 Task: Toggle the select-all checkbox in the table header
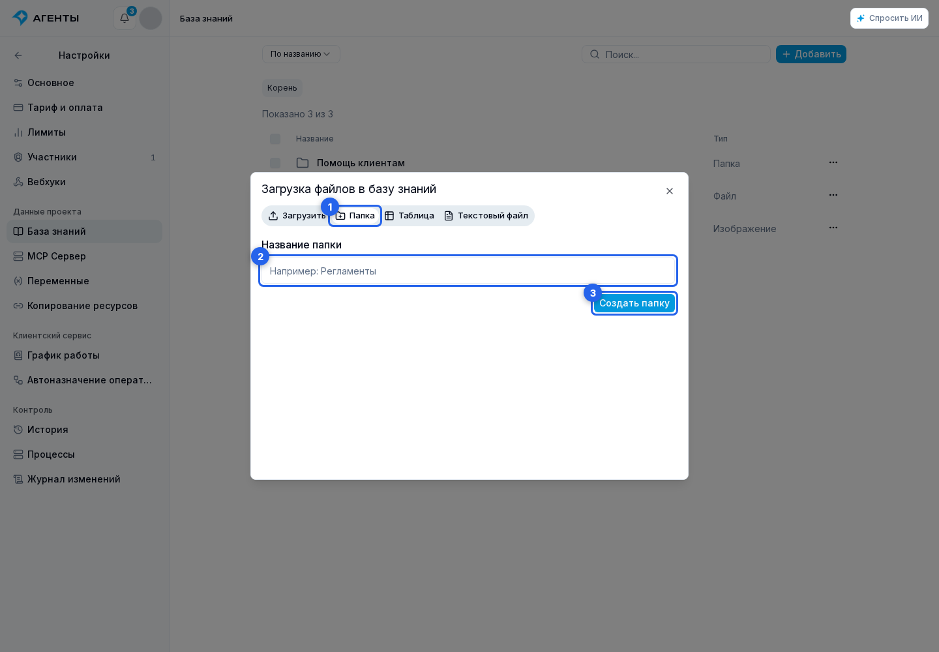click(275, 139)
